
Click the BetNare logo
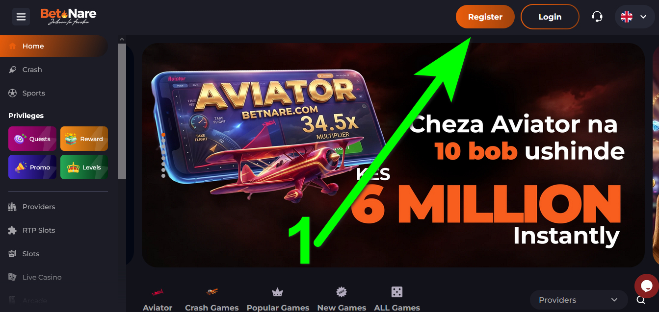click(68, 17)
